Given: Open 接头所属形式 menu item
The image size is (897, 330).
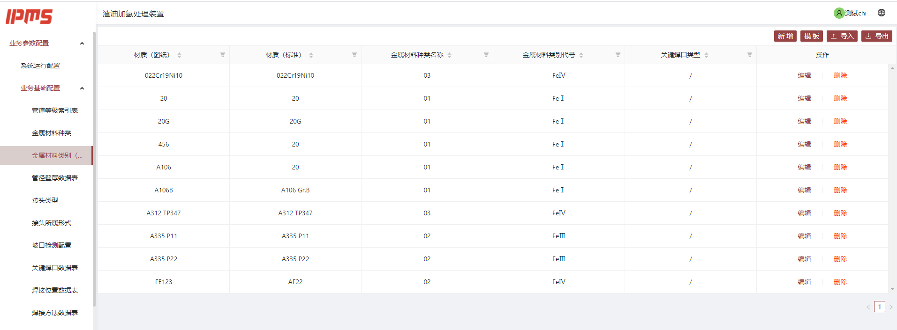Looking at the screenshot, I should coord(52,223).
